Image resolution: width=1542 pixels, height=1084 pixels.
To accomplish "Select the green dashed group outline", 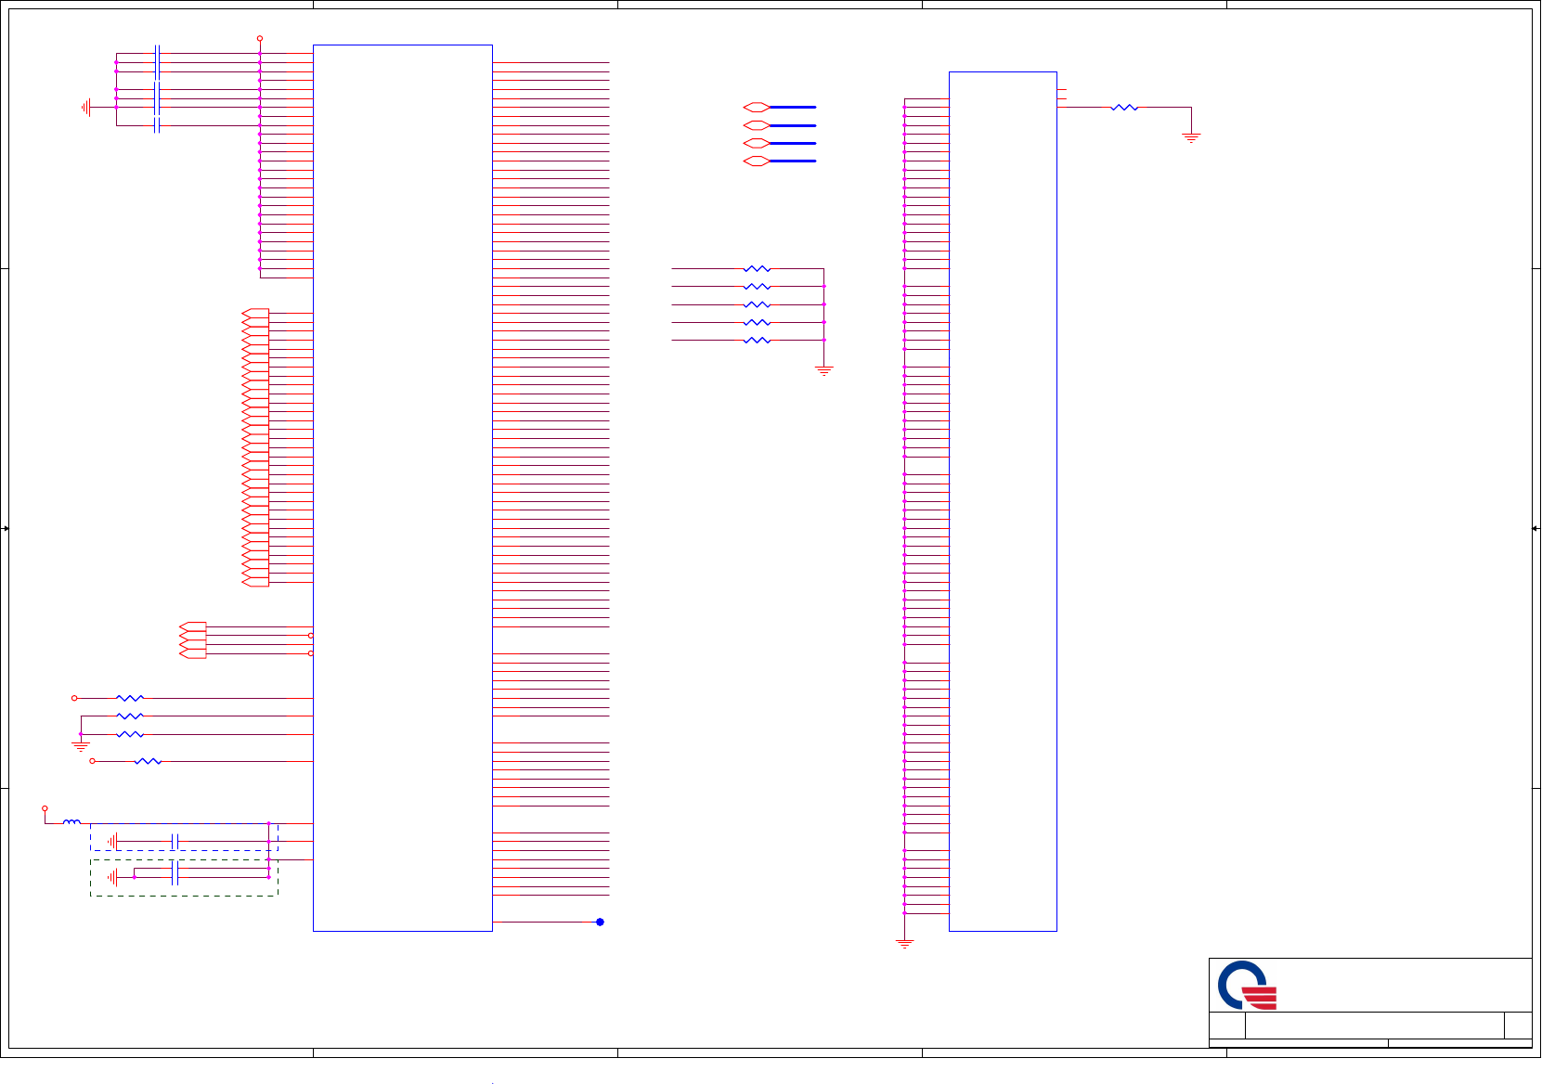I will [184, 877].
